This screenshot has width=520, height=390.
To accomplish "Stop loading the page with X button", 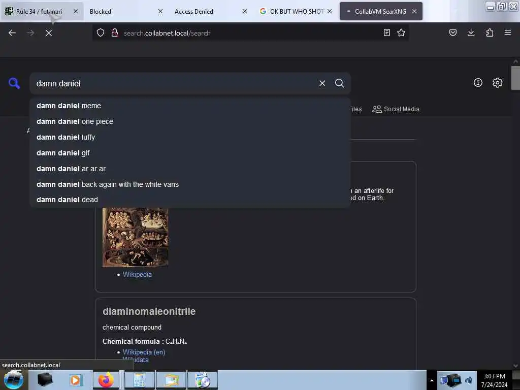I will pyautogui.click(x=49, y=33).
